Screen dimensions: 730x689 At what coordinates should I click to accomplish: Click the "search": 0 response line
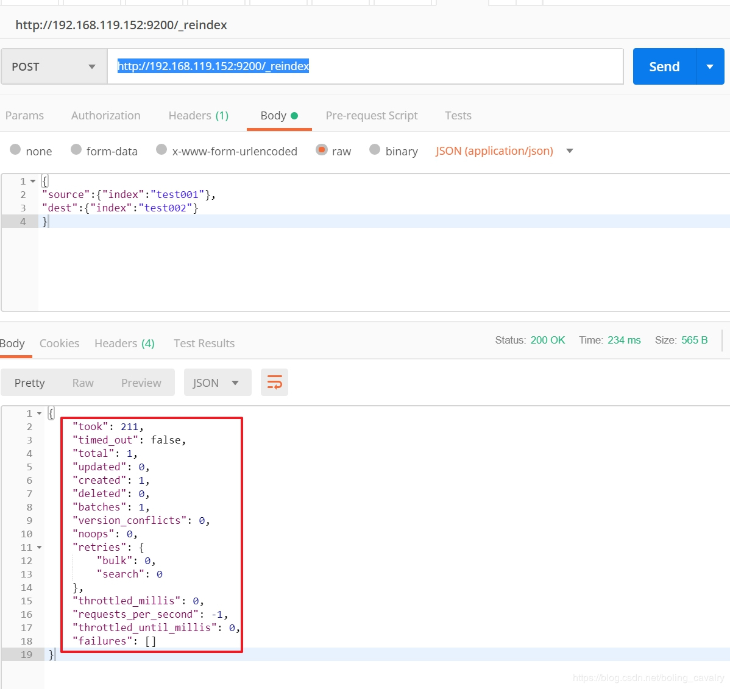129,574
